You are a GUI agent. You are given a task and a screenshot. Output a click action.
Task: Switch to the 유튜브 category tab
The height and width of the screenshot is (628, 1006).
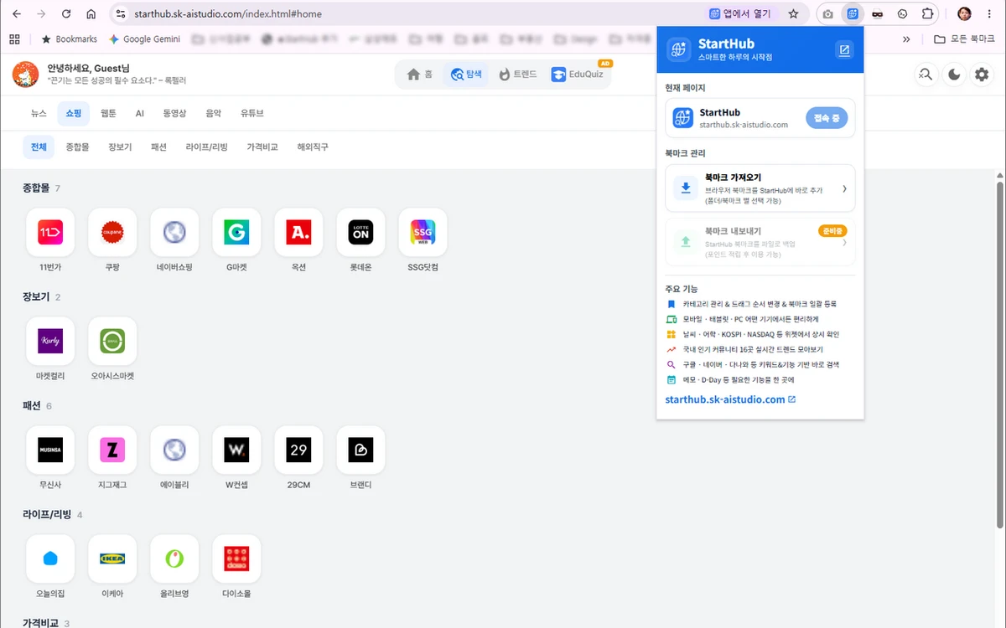tap(251, 113)
